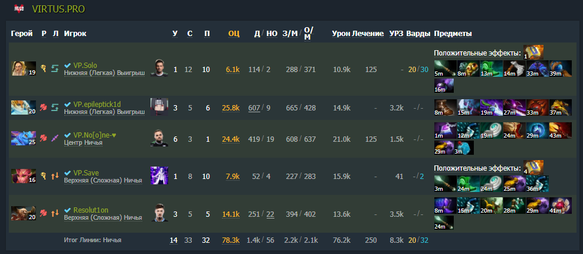The image size is (583, 254).
Task: Click the lane icon in VP.epileptick1d's row
Action: tap(55, 108)
